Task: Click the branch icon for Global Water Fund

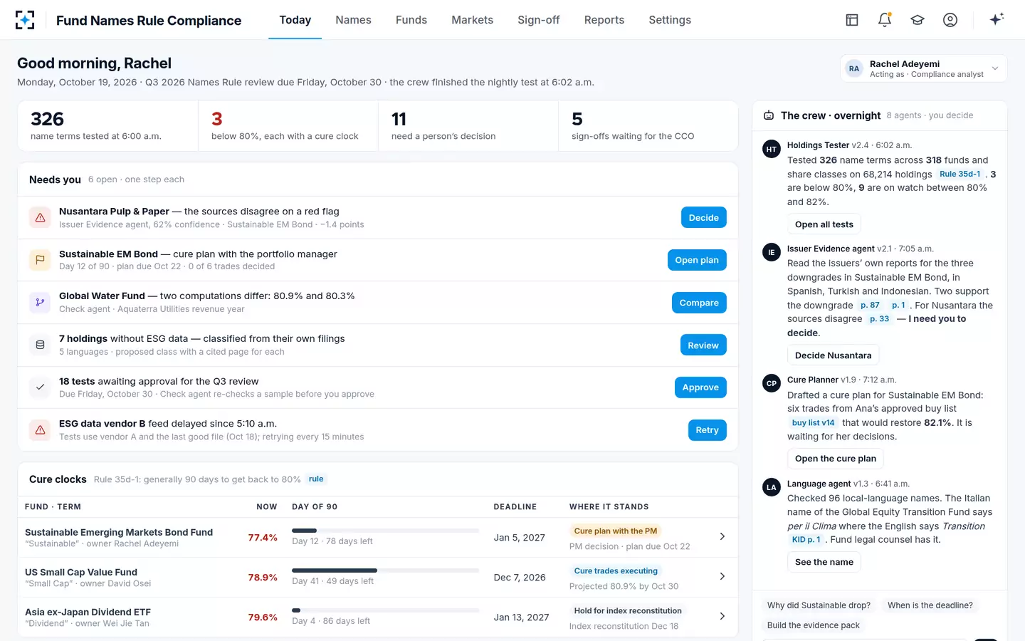Action: coord(40,303)
